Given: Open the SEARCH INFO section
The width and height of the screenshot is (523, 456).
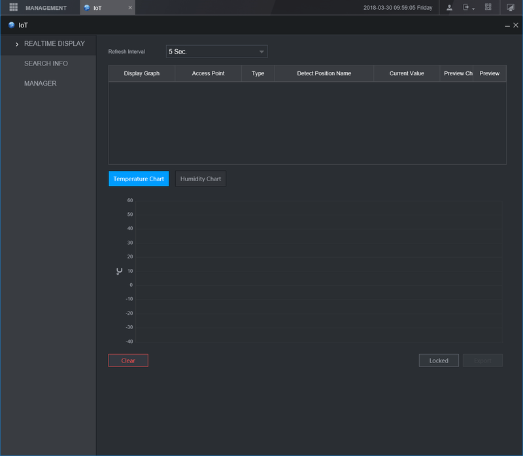Looking at the screenshot, I should coord(46,63).
